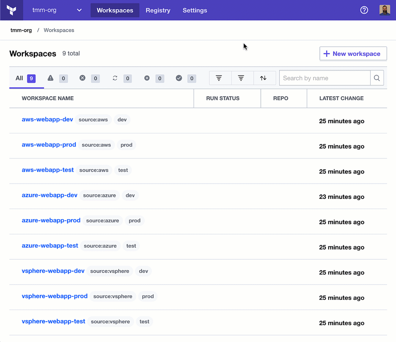Select the All workspaces tab
The width and height of the screenshot is (396, 342).
tap(26, 78)
